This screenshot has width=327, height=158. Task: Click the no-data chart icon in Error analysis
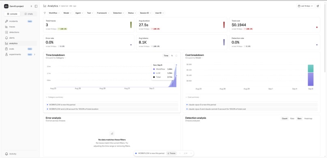pos(112,133)
